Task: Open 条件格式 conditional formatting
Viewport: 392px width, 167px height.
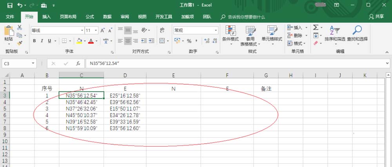Action: tap(230, 35)
